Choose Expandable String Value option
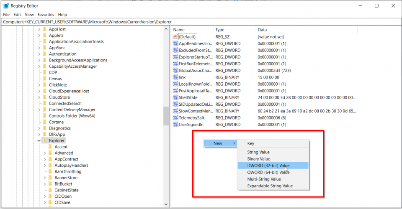402x209 pixels. pyautogui.click(x=273, y=186)
